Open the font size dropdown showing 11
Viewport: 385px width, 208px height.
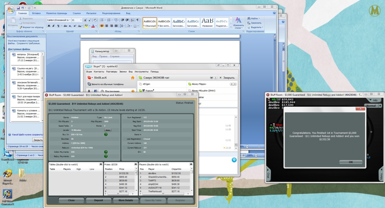pyautogui.click(x=81, y=20)
